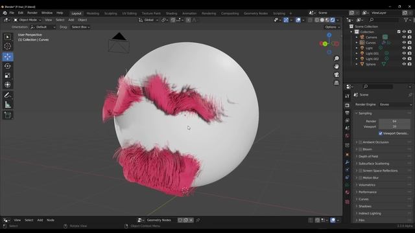Disable Light.002 in renders
The height and width of the screenshot is (233, 415).
[410, 59]
